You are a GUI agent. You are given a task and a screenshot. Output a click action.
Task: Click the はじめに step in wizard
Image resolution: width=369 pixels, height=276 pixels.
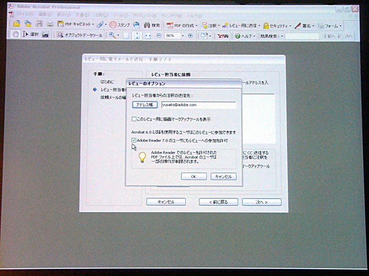(107, 82)
